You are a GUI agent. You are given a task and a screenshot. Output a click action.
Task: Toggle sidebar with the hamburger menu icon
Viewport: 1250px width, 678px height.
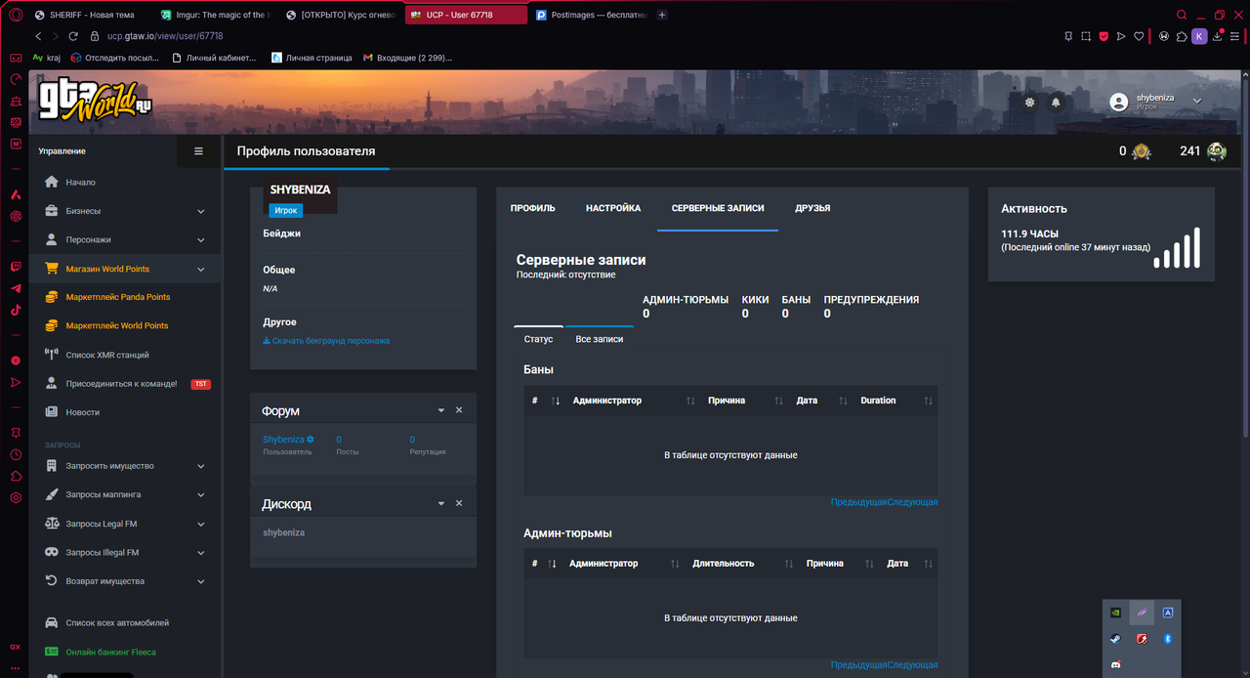click(199, 151)
